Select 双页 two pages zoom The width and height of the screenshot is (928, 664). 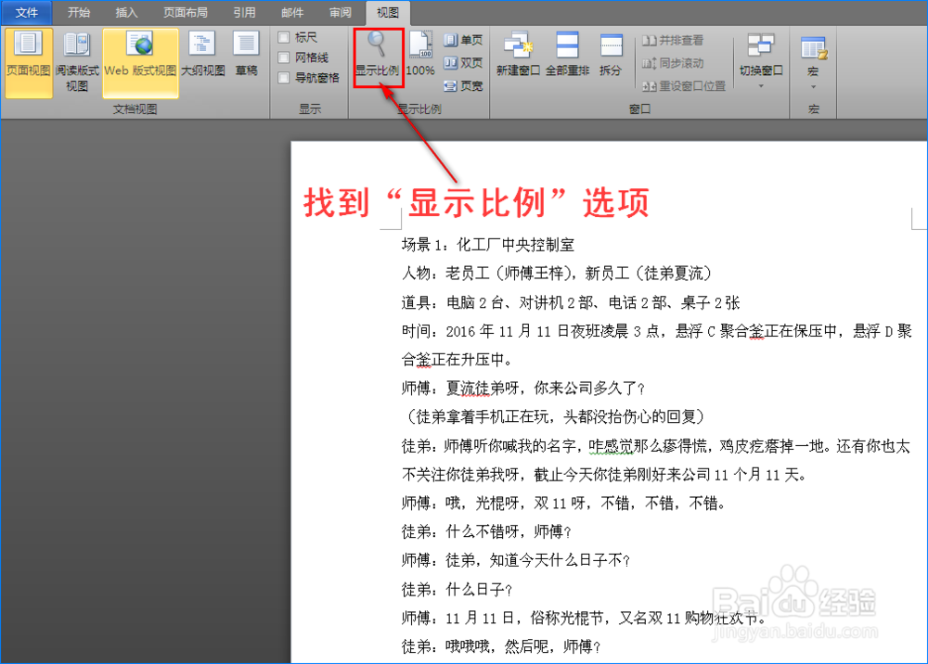coord(463,63)
